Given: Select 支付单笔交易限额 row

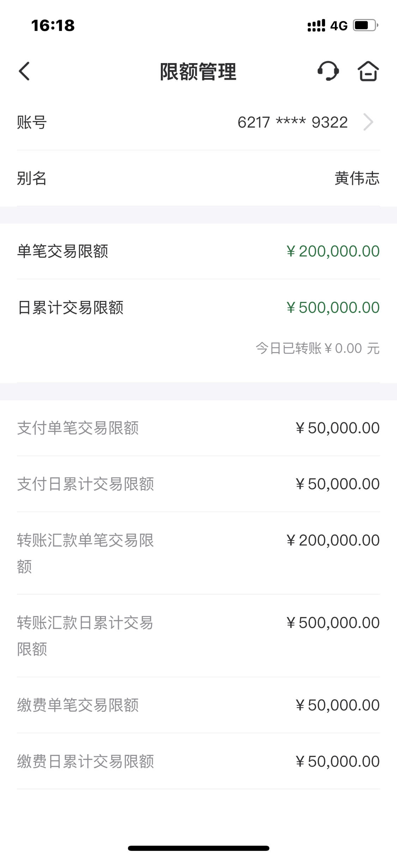Looking at the screenshot, I should coord(198,428).
